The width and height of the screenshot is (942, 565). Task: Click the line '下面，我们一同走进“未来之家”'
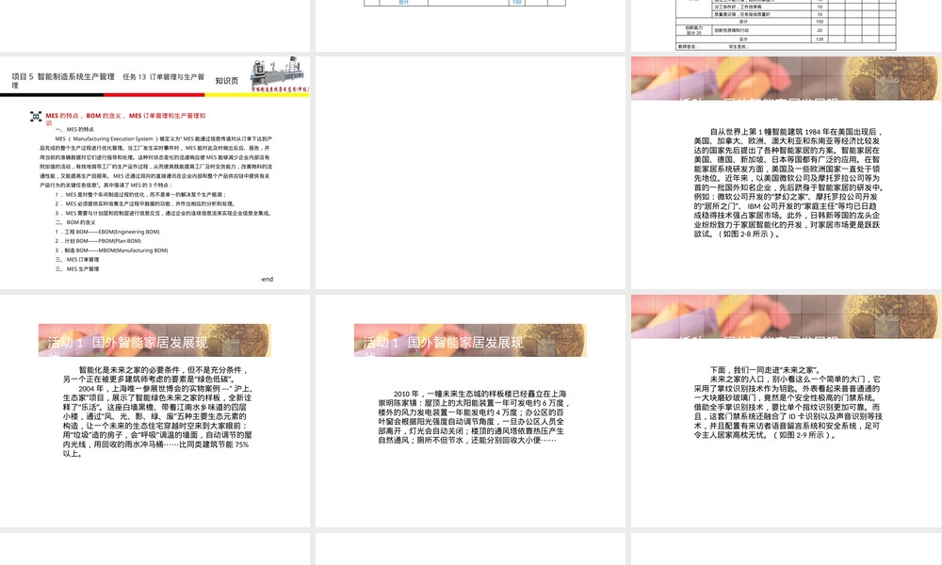(765, 370)
